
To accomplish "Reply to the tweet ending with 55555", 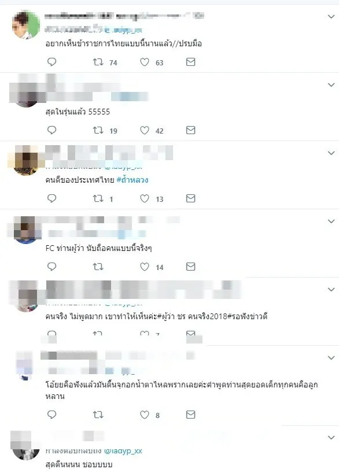I will click(52, 130).
